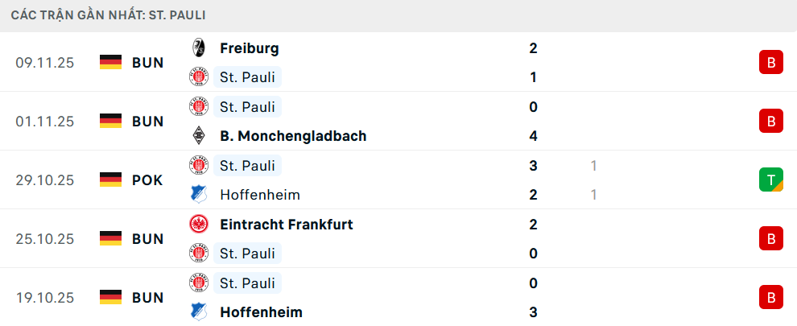Click red B badge for Freiburg match
797x326 pixels.
[x=770, y=63]
